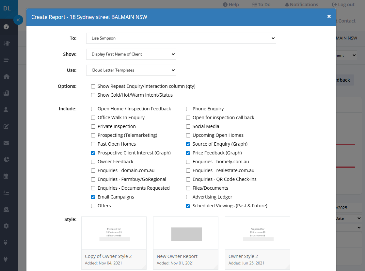The image size is (365, 271).
Task: Open the calendar icon in sidebar
Action: coord(6,176)
